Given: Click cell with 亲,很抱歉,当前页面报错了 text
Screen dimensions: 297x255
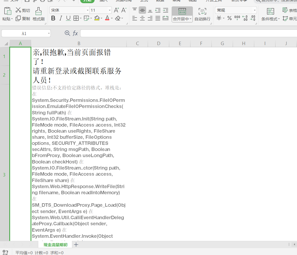Looking at the screenshot, I should pos(79,56).
